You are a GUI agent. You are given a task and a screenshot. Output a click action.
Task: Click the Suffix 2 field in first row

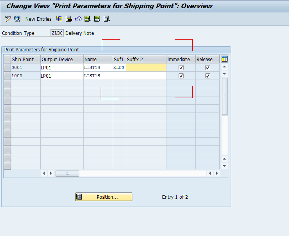pyautogui.click(x=146, y=67)
